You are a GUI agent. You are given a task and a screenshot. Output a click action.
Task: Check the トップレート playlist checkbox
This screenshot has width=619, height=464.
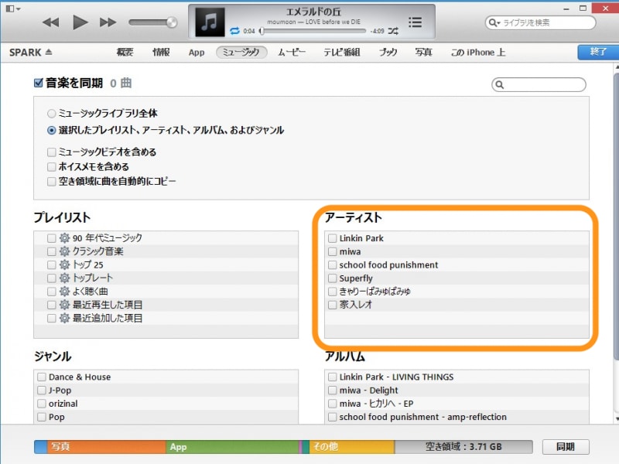[51, 278]
